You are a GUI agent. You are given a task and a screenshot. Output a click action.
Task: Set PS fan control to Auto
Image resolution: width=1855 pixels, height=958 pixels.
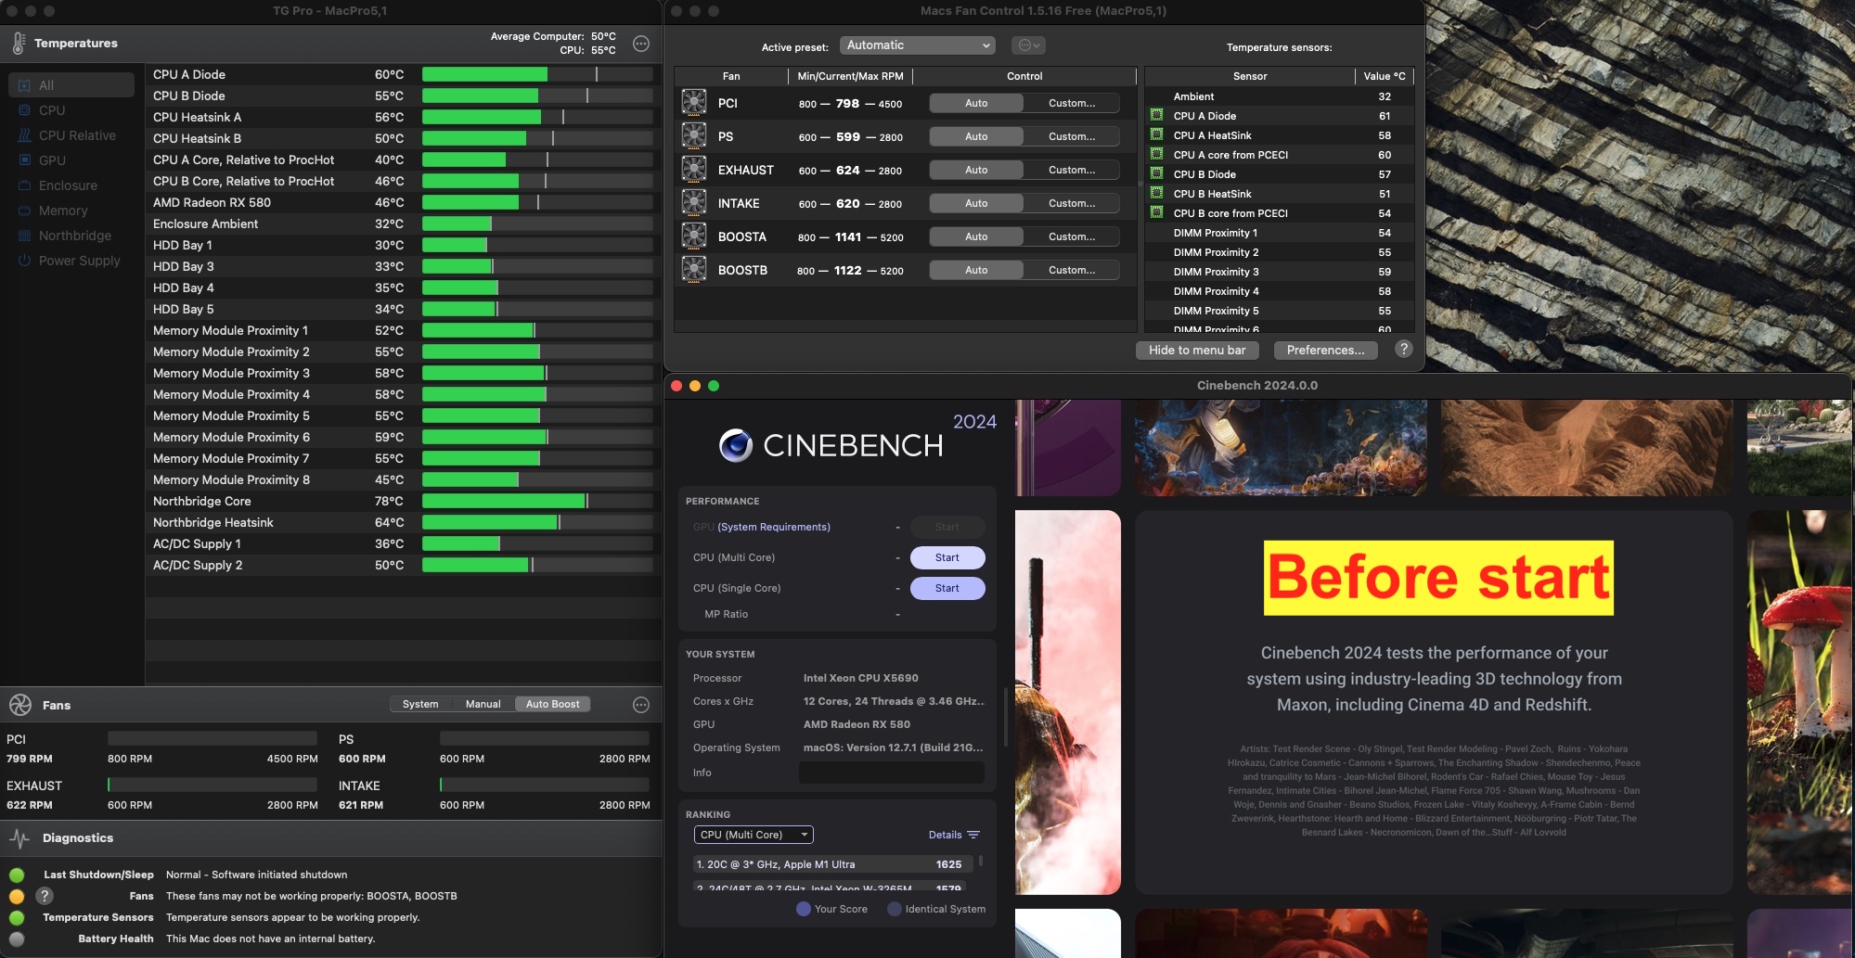click(976, 136)
